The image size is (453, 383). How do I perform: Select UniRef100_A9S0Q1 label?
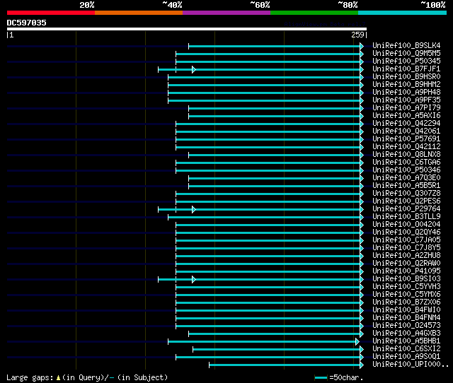(x=406, y=357)
